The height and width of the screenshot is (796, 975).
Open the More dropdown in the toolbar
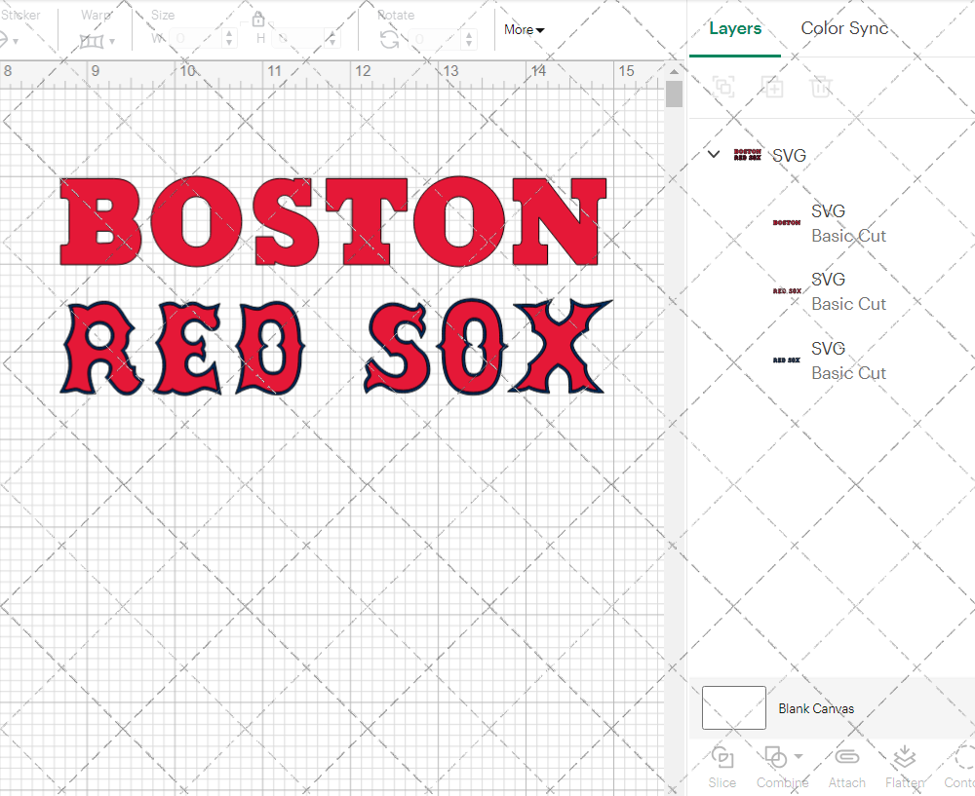pyautogui.click(x=524, y=30)
